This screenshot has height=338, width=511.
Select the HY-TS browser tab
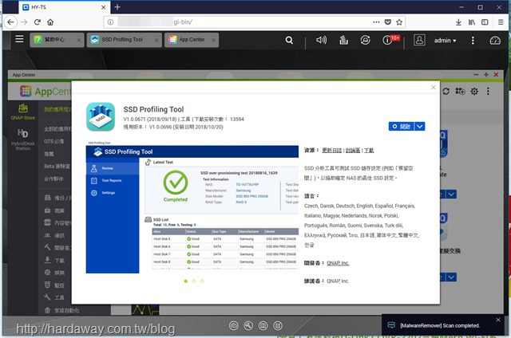tap(64, 7)
